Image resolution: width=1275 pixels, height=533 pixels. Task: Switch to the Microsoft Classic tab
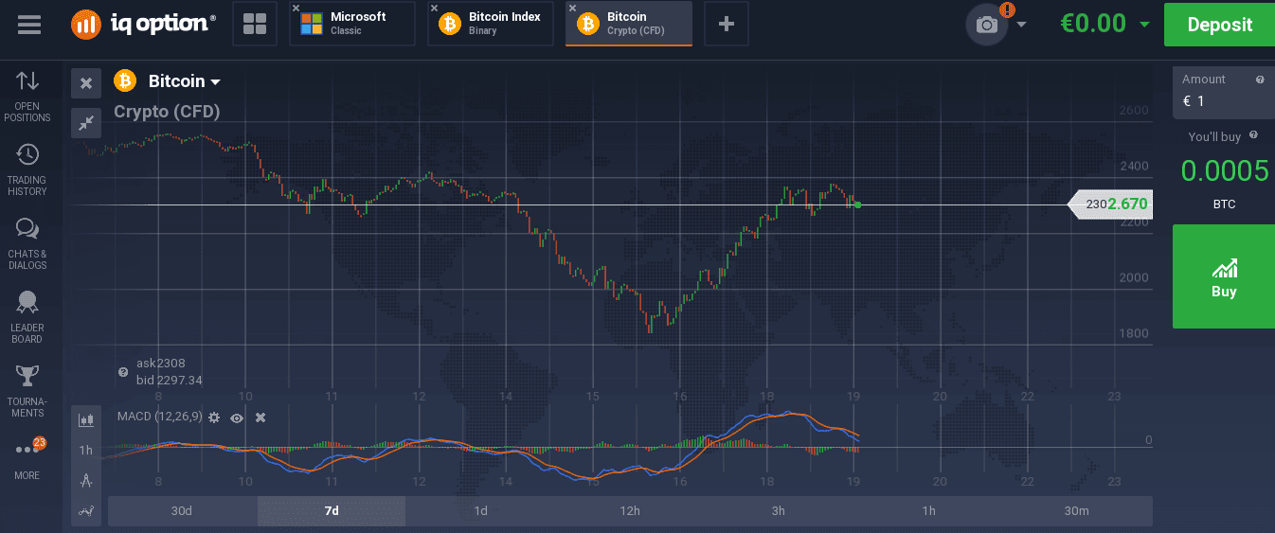pyautogui.click(x=352, y=24)
